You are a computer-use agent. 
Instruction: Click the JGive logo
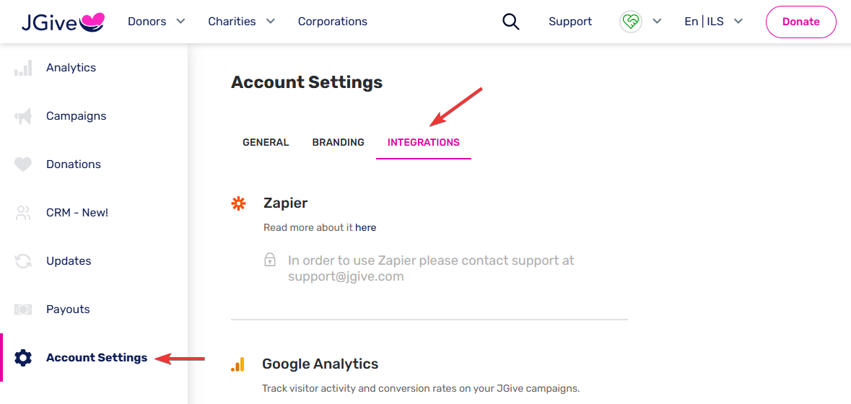[63, 22]
